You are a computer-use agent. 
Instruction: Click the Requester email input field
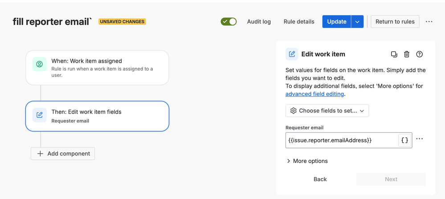coord(342,140)
